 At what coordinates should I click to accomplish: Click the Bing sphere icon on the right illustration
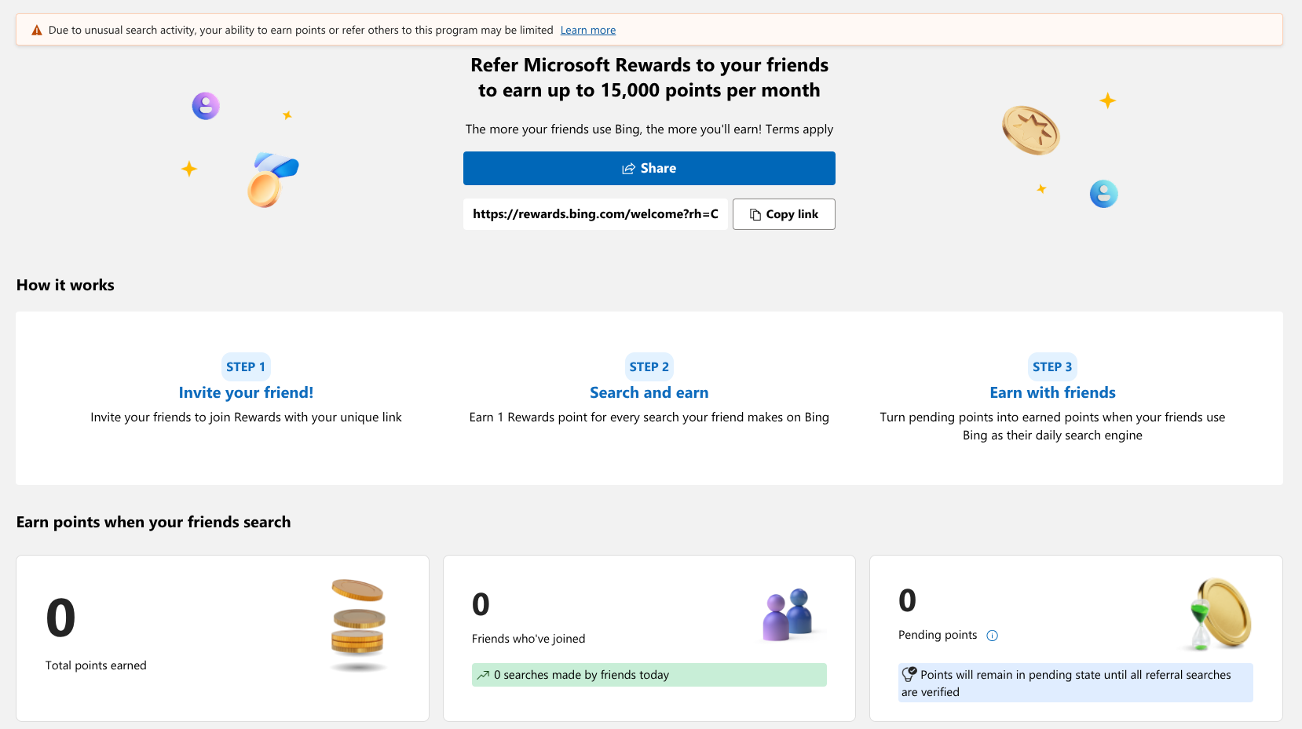1103,194
